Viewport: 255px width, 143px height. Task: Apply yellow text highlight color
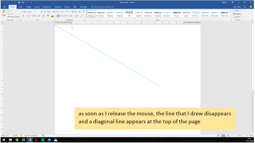point(48,16)
